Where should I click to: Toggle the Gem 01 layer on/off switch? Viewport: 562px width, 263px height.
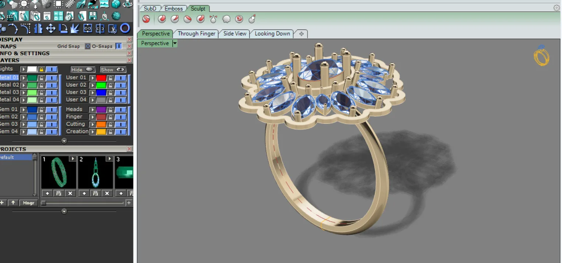(52, 110)
